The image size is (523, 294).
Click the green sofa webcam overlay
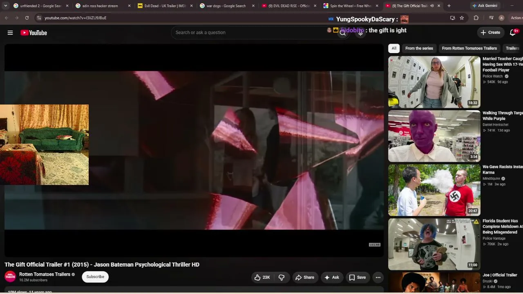pyautogui.click(x=44, y=145)
